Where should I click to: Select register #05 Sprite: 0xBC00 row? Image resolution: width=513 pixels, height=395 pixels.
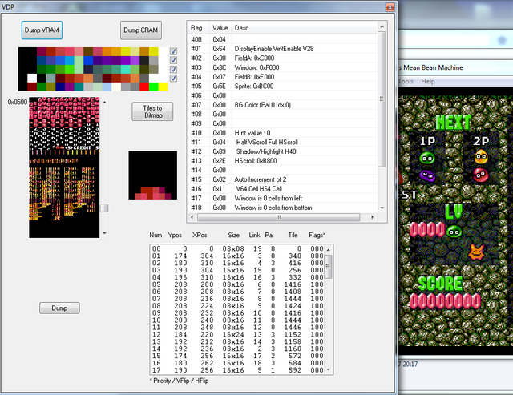283,86
